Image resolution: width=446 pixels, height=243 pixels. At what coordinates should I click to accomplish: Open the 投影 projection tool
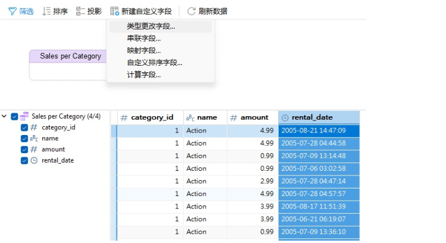tap(89, 11)
